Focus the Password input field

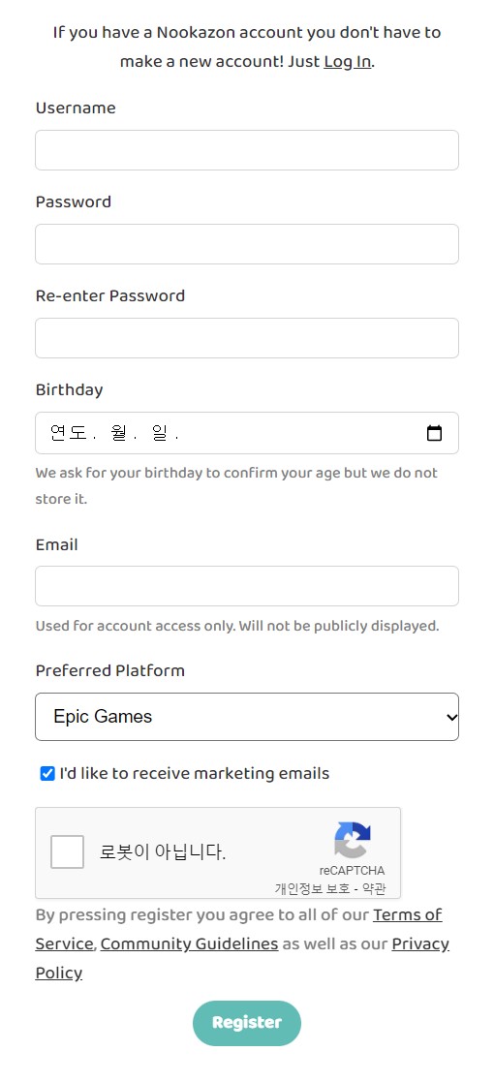point(247,243)
